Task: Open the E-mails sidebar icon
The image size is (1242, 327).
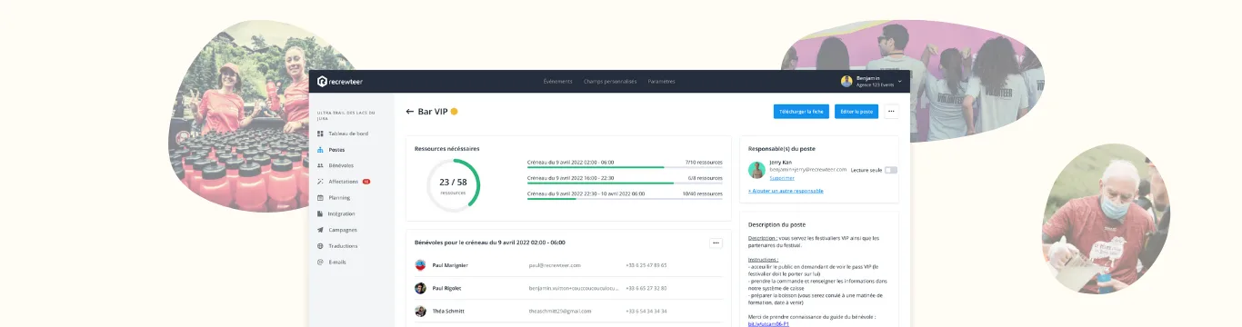Action: pos(319,262)
